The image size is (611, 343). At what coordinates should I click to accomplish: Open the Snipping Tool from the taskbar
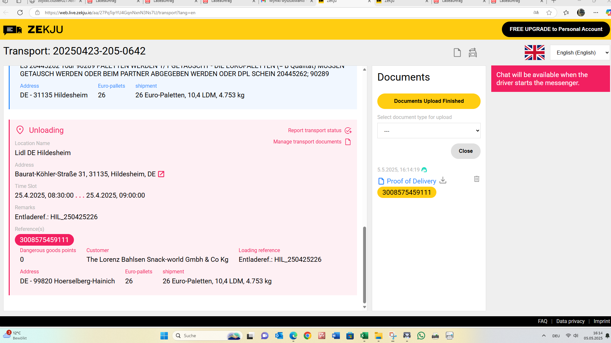392,336
